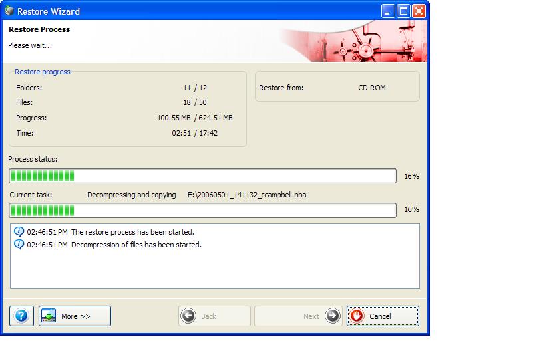The image size is (559, 349).
Task: Minimize the Restore Wizard window
Action: 389,11
